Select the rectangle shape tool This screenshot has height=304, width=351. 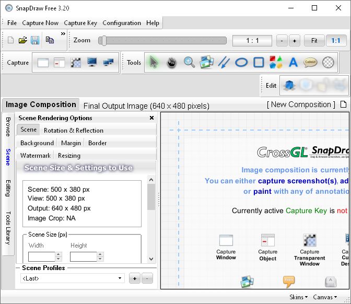click(259, 63)
